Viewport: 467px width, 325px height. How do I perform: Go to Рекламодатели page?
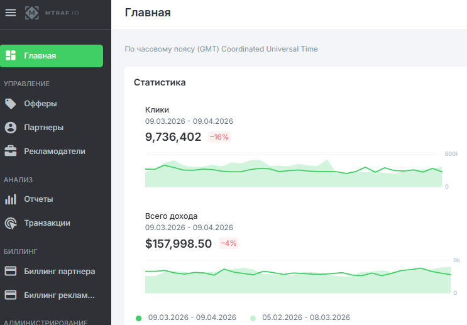54,151
